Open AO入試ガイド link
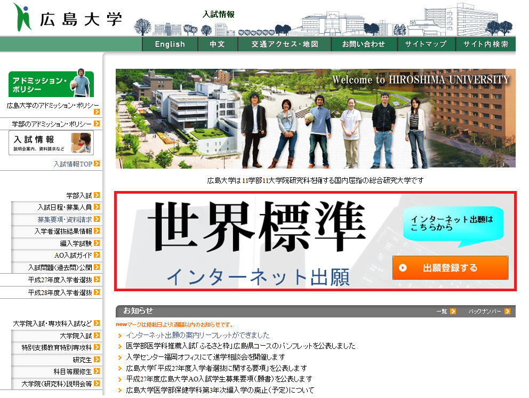The height and width of the screenshot is (398, 529). point(73,255)
